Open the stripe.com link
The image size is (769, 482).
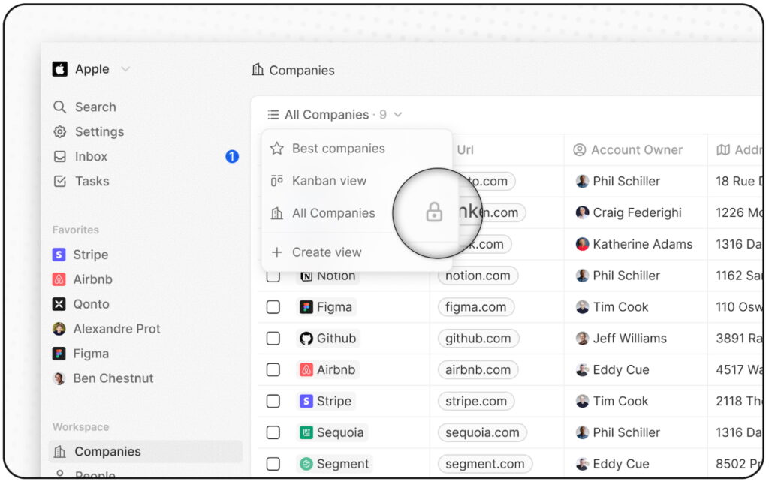point(475,401)
